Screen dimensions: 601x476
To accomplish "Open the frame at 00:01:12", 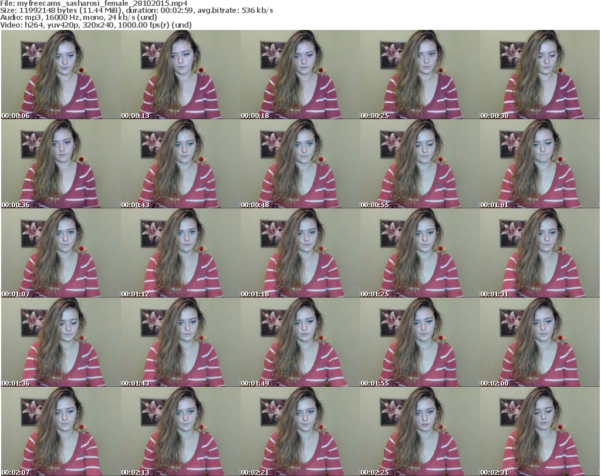I will pyautogui.click(x=181, y=253).
